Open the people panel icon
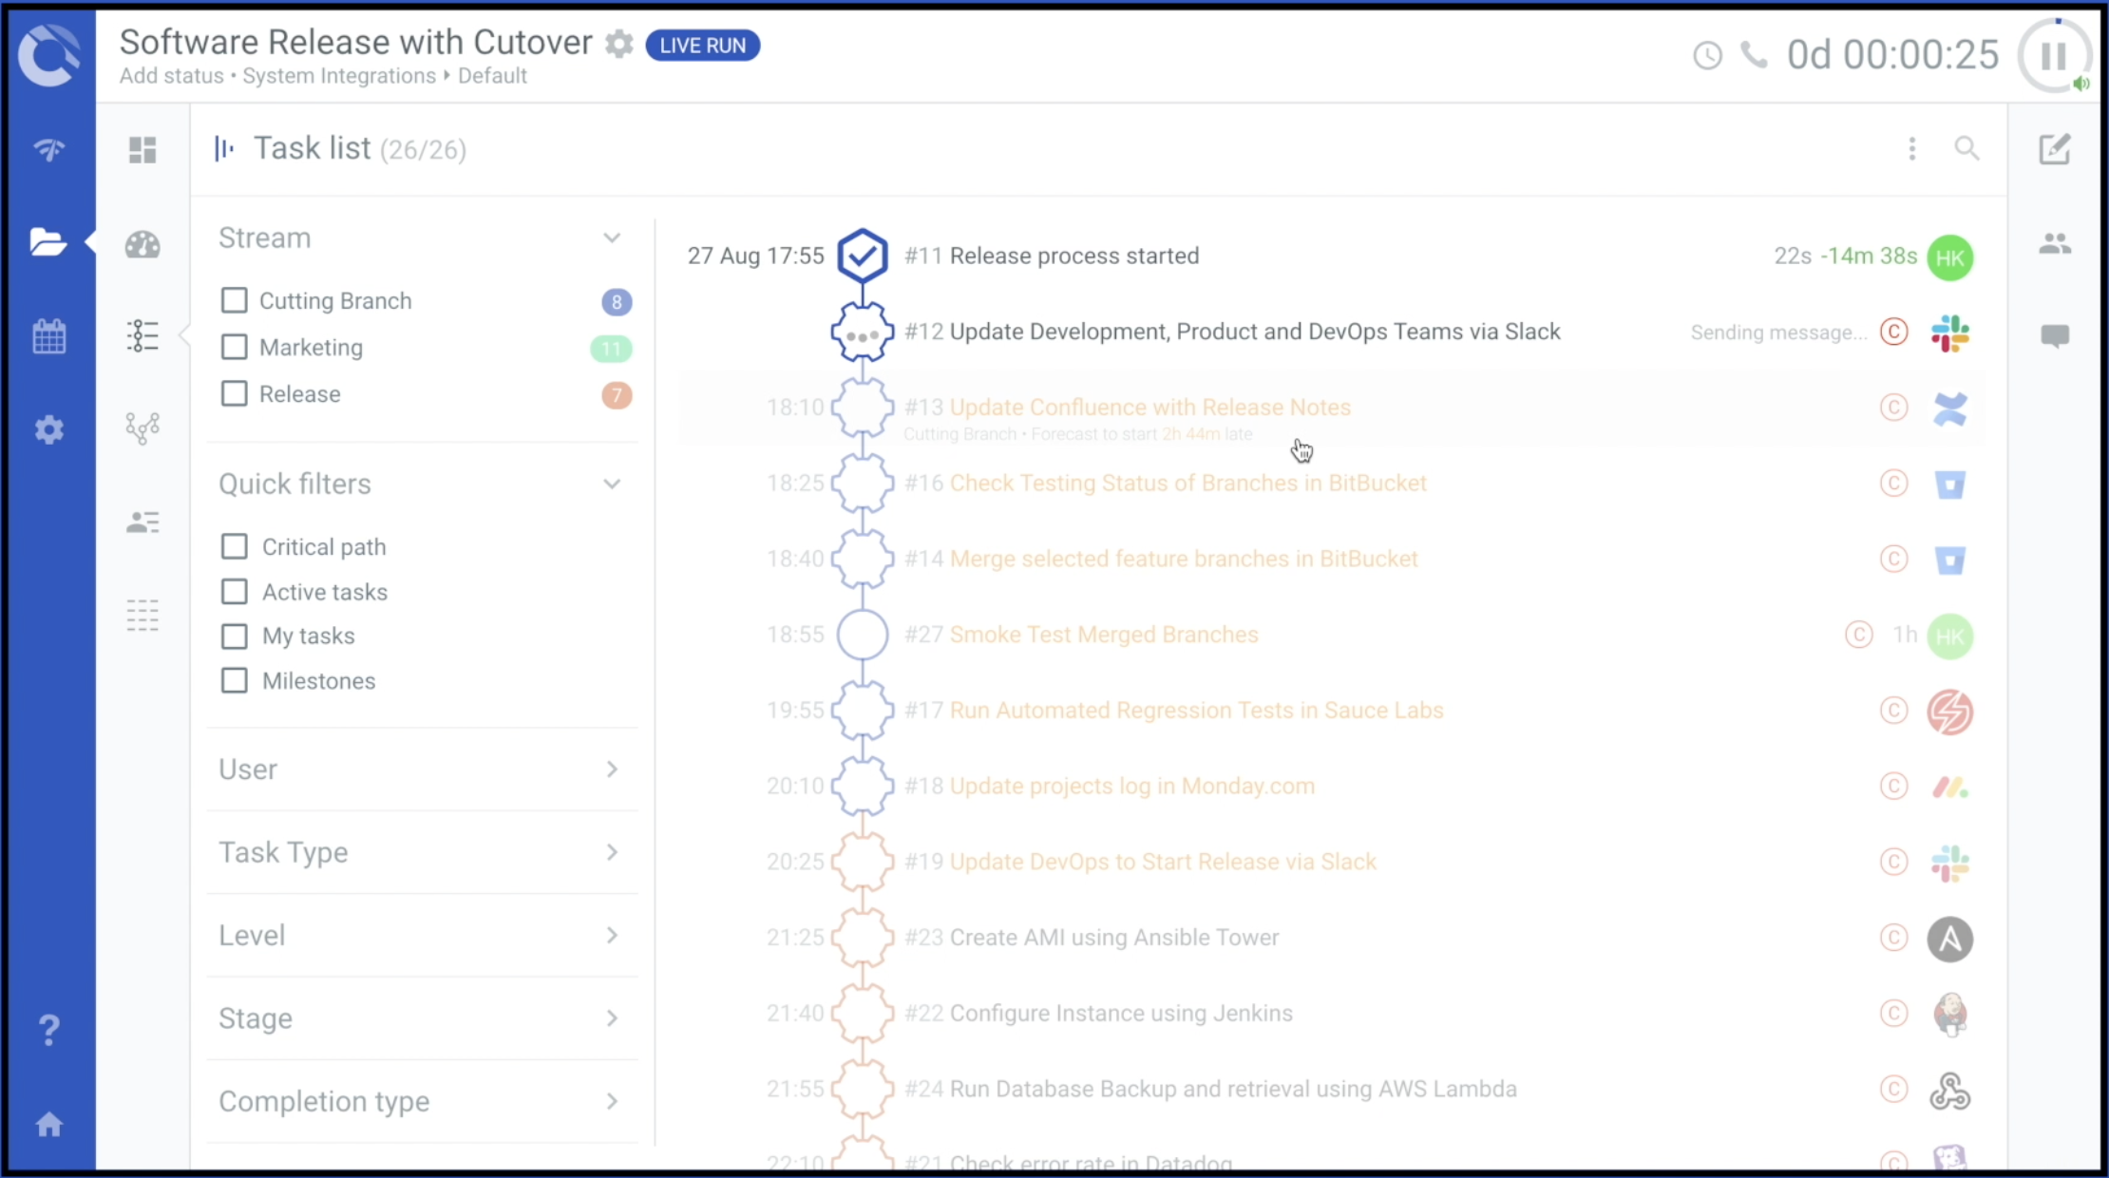The height and width of the screenshot is (1178, 2109). (x=2055, y=244)
